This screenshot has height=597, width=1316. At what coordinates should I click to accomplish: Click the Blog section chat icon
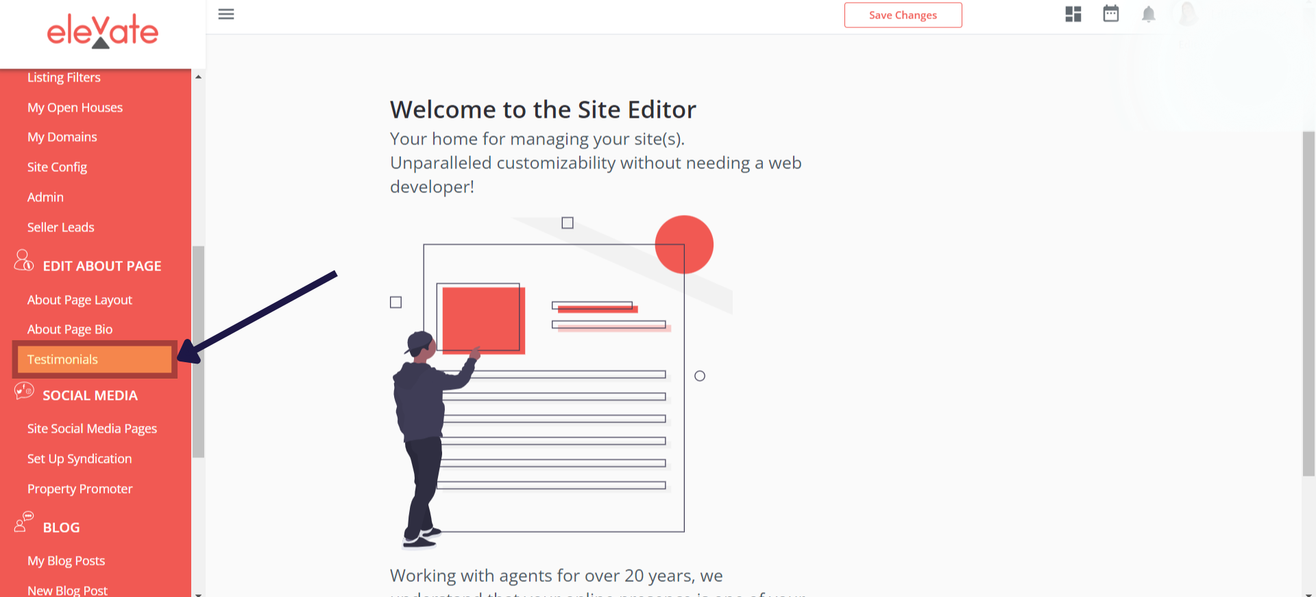click(24, 522)
